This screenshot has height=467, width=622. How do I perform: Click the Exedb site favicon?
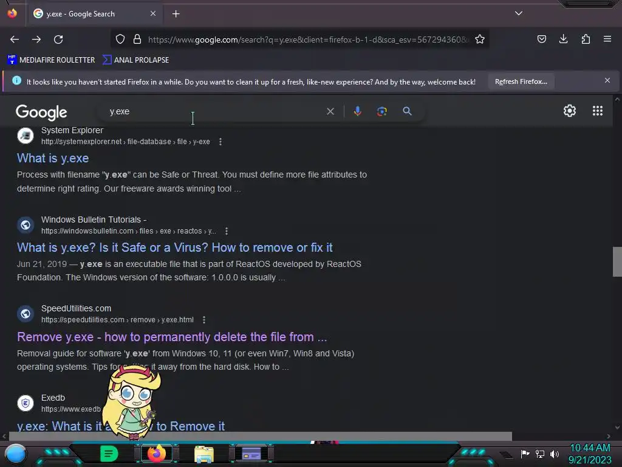point(26,404)
